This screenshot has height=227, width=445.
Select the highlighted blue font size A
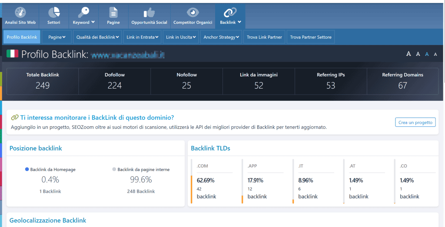pyautogui.click(x=427, y=54)
